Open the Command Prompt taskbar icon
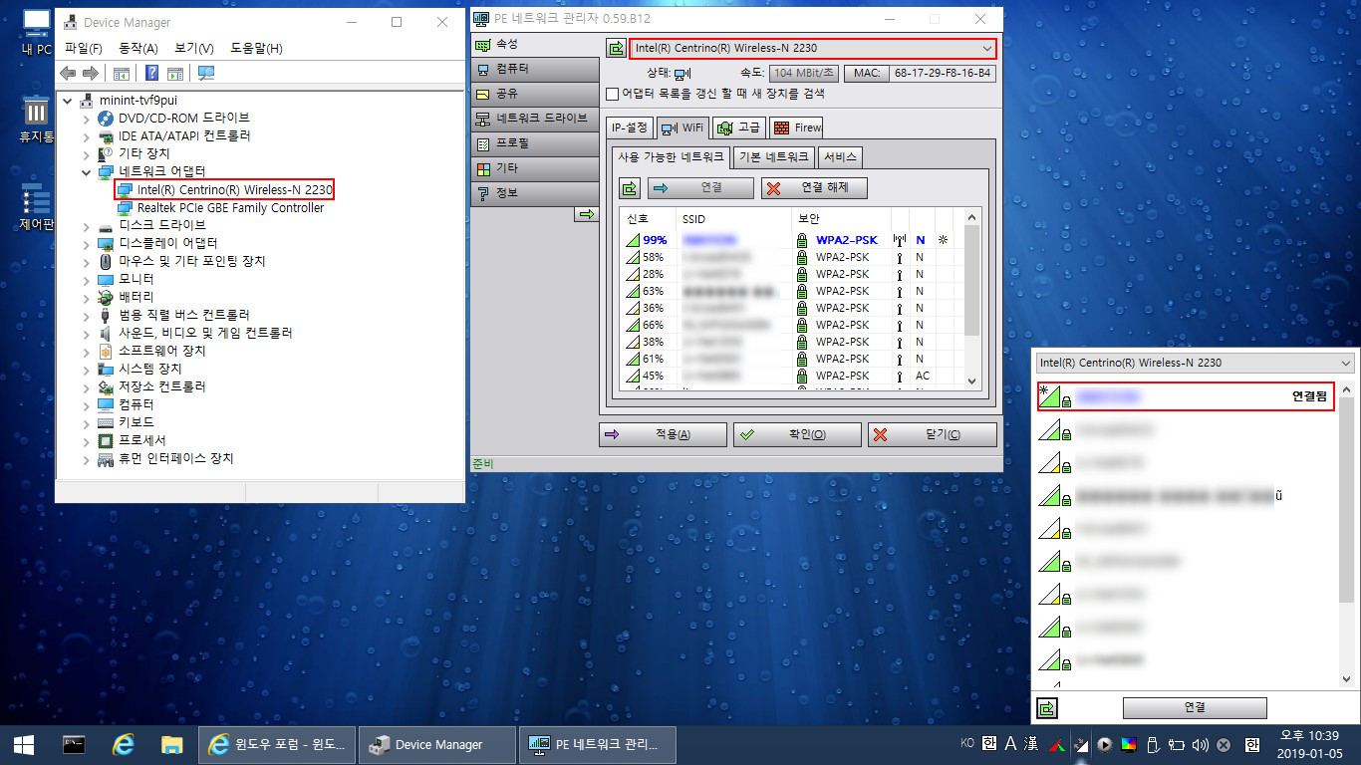 click(73, 744)
